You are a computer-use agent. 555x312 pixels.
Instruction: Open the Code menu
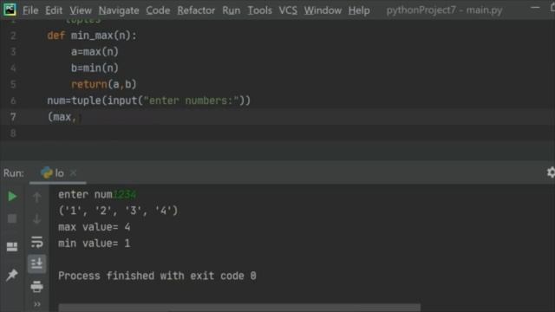(158, 10)
